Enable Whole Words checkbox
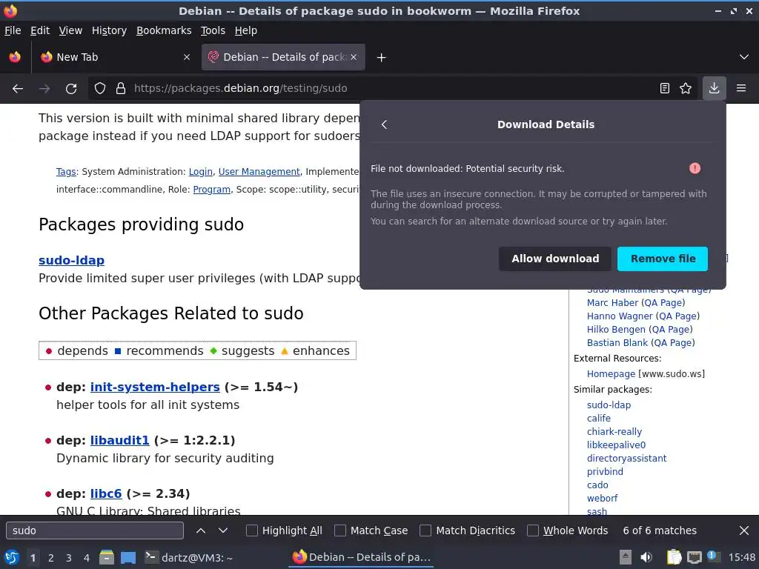 pos(532,530)
